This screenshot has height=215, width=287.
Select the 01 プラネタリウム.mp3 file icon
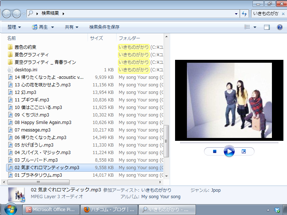tap(10, 175)
